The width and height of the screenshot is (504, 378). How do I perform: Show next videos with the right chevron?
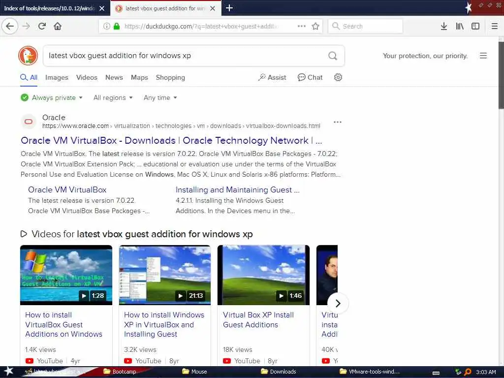[x=338, y=303]
